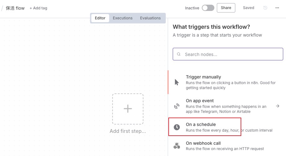Click the cursor icon for Trigger manually
Image resolution: width=286 pixels, height=156 pixels.
coord(177,82)
